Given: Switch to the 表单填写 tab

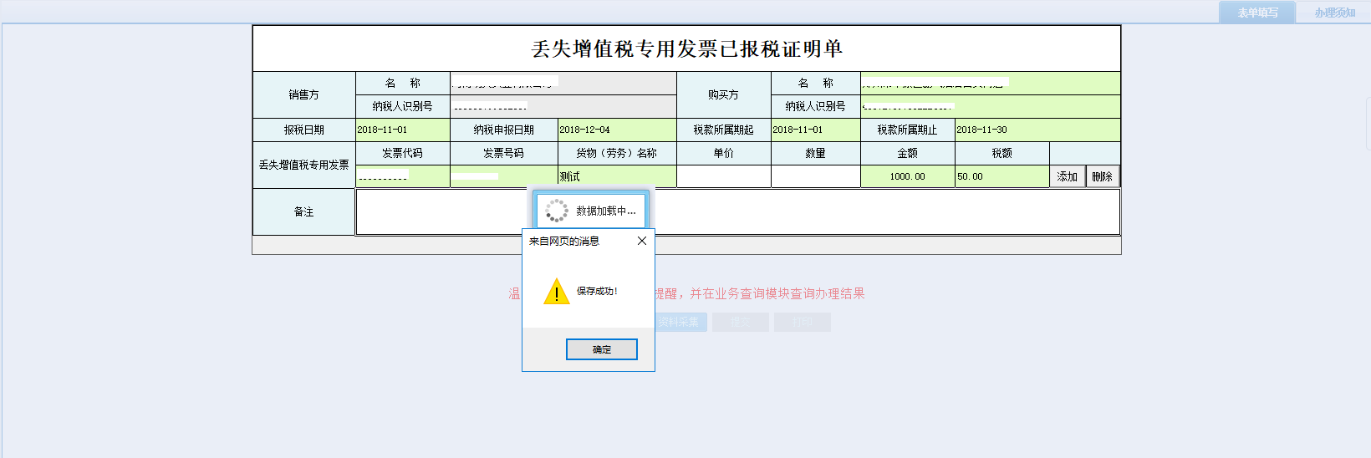Looking at the screenshot, I should 1257,13.
